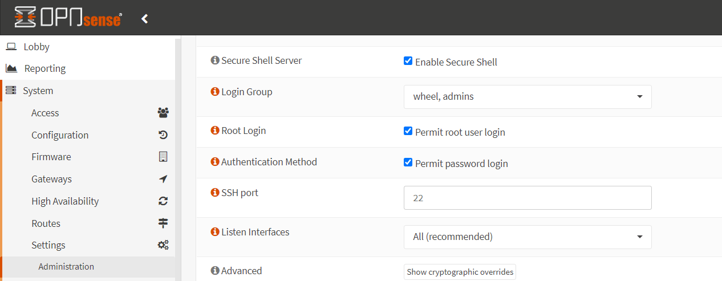
Task: Click the Lobby laptop icon
Action: coord(11,47)
